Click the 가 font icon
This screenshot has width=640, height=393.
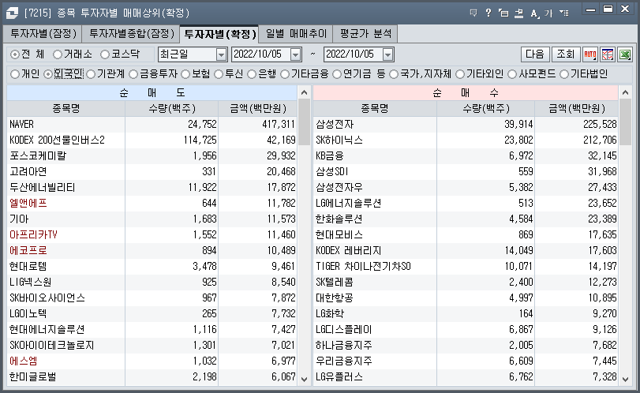tap(548, 13)
